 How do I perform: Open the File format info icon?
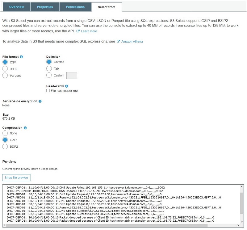[x=21, y=57]
